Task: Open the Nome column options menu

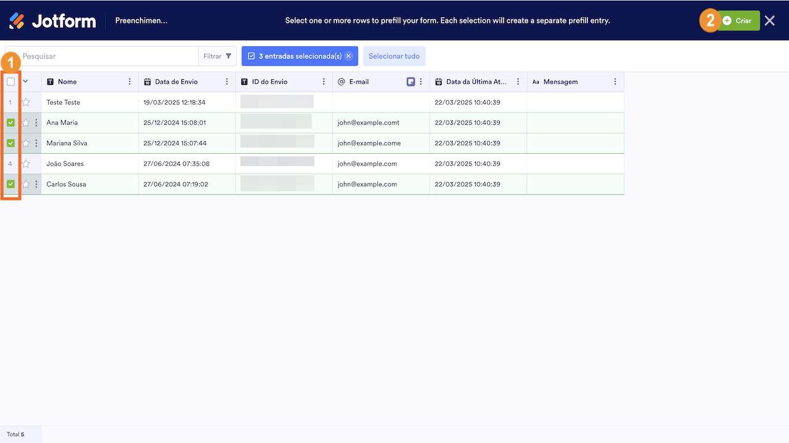Action: click(129, 81)
